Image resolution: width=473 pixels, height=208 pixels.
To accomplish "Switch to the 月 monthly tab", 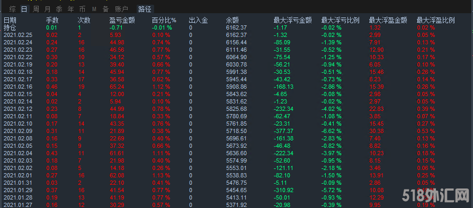I will (47, 10).
